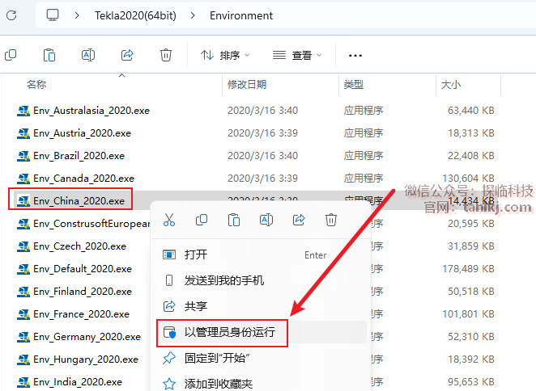Select Env_China_2020.exe file
Image resolution: width=536 pixels, height=391 pixels.
pos(79,200)
